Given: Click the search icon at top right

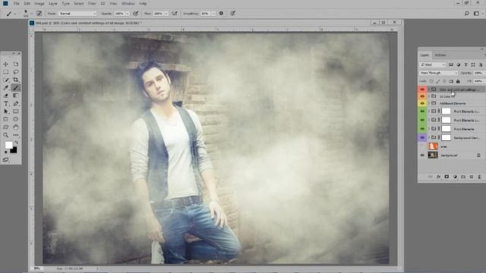Looking at the screenshot, I should point(467,14).
